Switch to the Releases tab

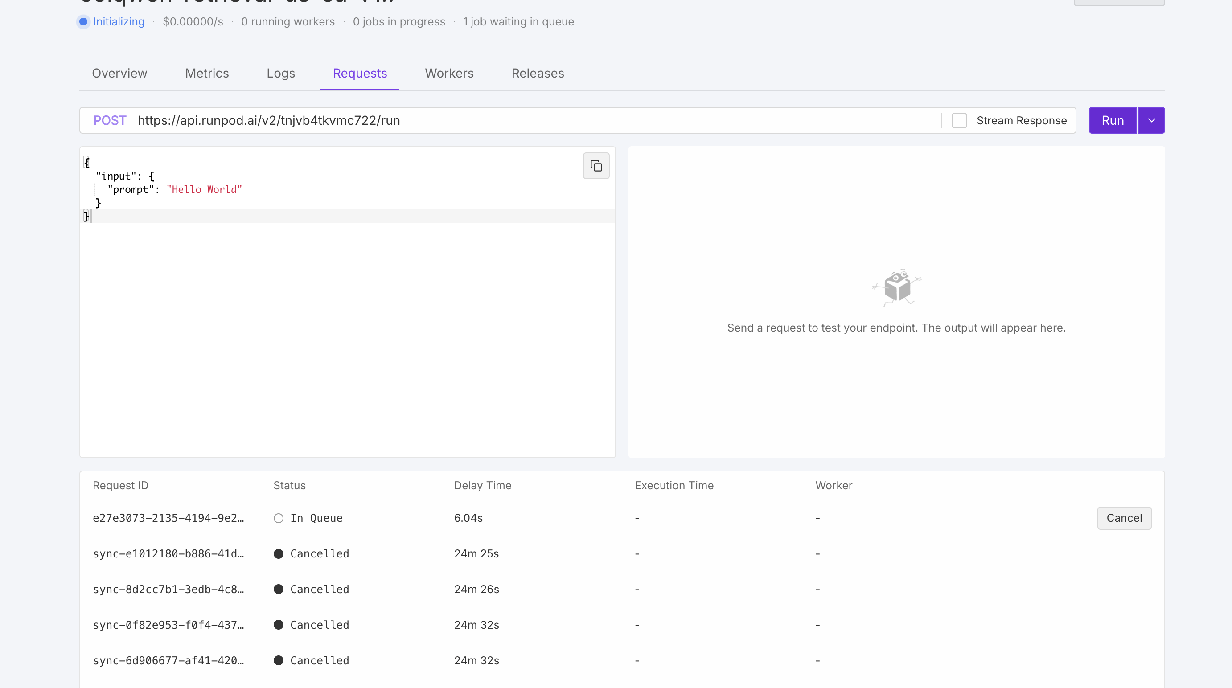click(538, 73)
